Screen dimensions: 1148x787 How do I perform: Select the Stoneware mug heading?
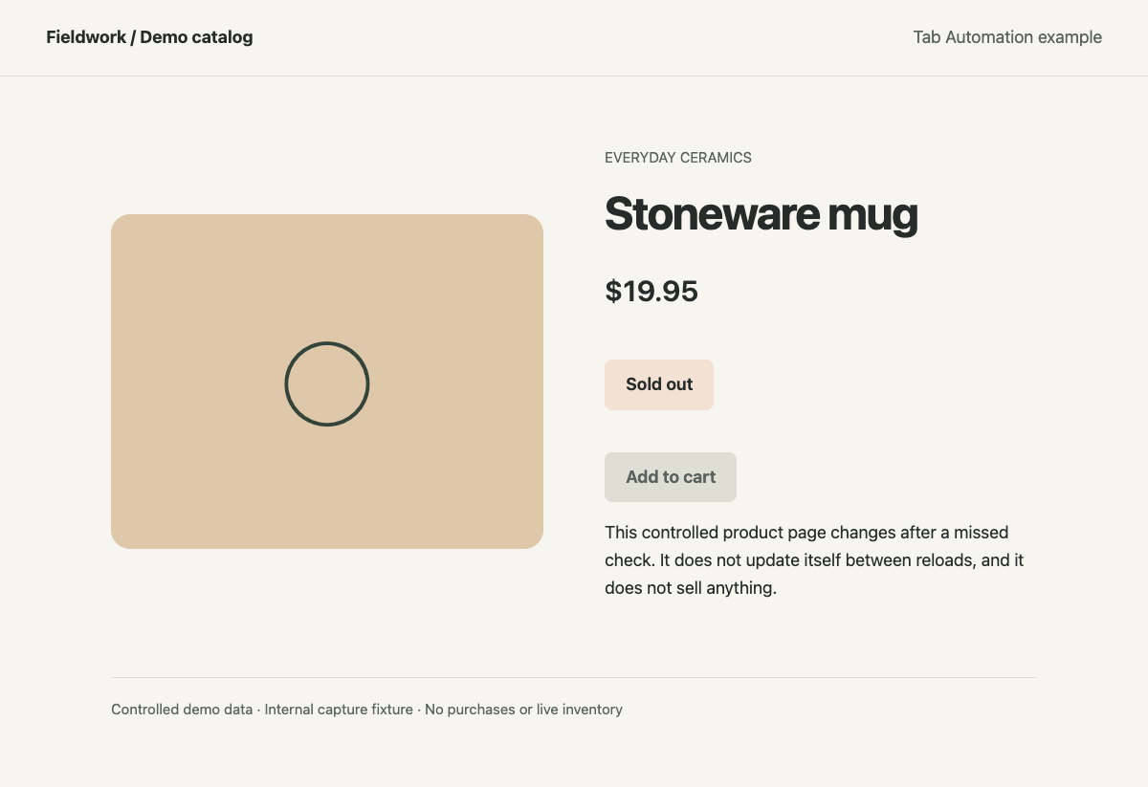pyautogui.click(x=762, y=214)
